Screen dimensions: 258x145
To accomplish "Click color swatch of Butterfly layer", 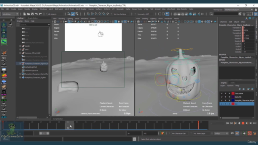I will point(233,97).
